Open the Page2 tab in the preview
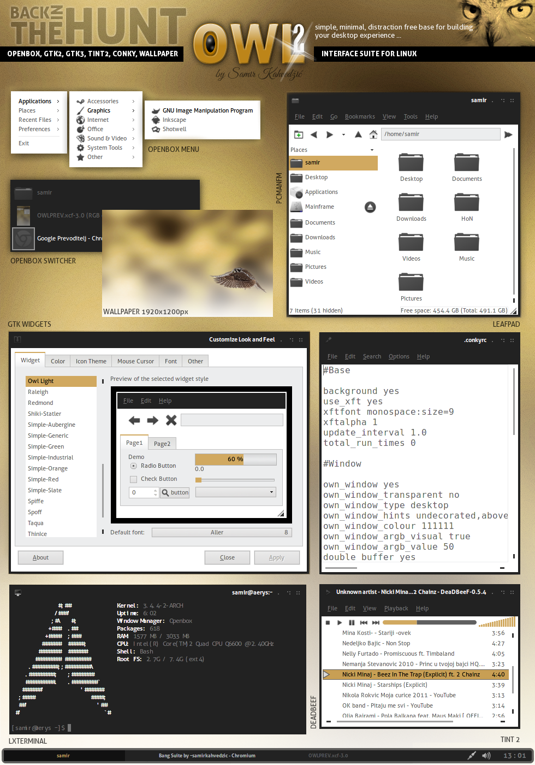 (x=162, y=444)
